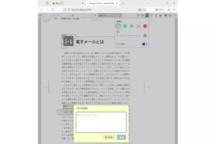Image resolution: width=216 pixels, height=144 pixels.
Task: Go to next page with down arrow
Action: pos(59,15)
